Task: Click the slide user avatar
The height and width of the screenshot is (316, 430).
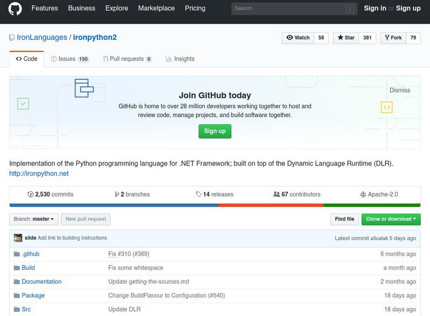Action: click(18, 238)
